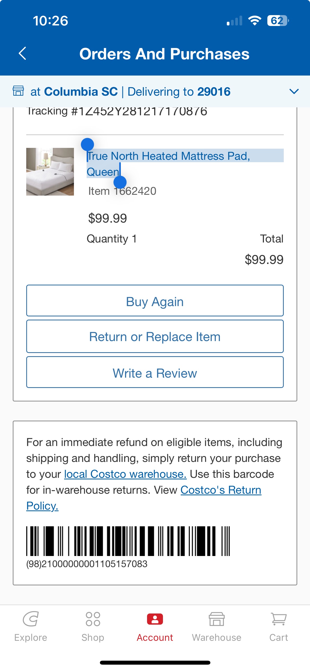
Task: Tap the warehouse store icon by Columbia SC
Action: click(18, 91)
